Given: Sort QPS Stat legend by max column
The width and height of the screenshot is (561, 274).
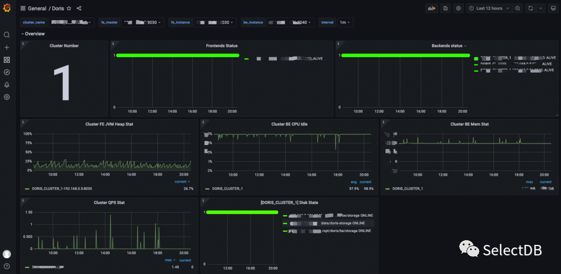Looking at the screenshot, I should click(x=170, y=260).
